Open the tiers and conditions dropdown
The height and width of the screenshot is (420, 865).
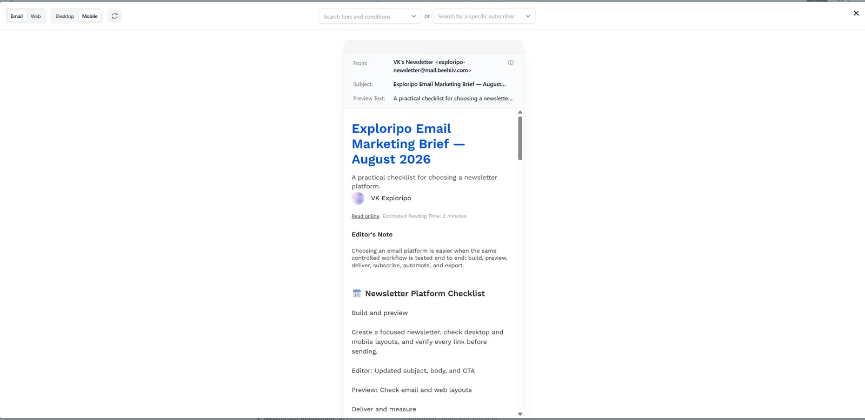pos(369,16)
